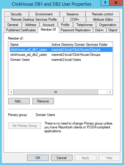Confirm with the OK button
The width and height of the screenshot is (124, 165).
[38, 158]
